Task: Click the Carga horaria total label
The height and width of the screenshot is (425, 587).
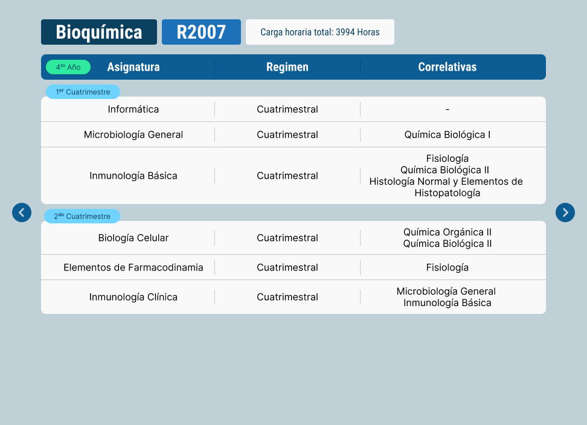Action: point(320,32)
